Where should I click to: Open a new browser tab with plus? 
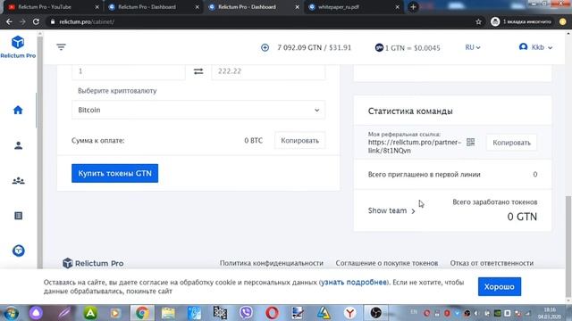tap(413, 7)
